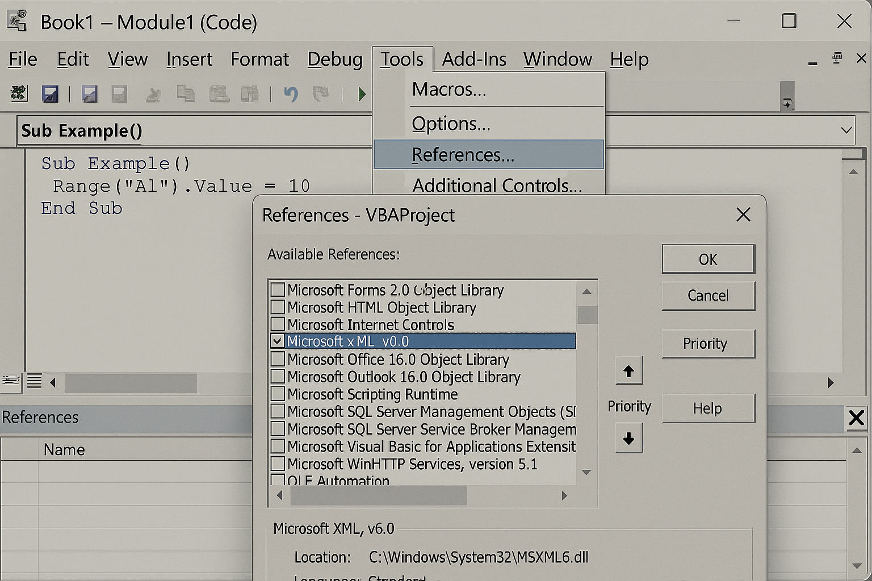
Task: Click Cancel in References dialog
Action: (708, 296)
